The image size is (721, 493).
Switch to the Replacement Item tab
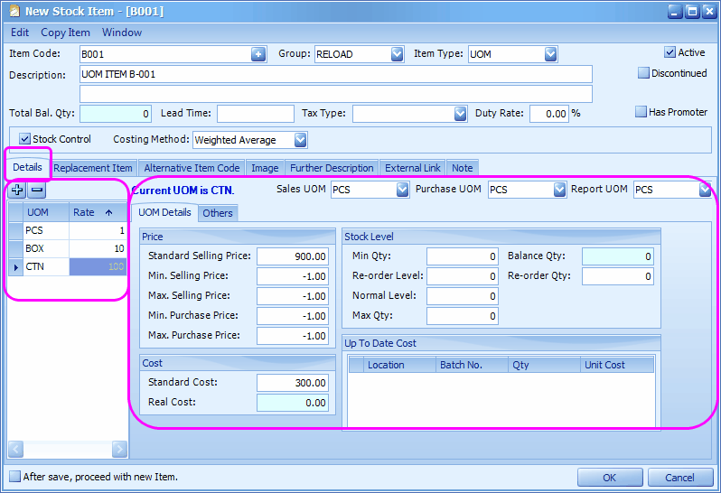tap(93, 168)
